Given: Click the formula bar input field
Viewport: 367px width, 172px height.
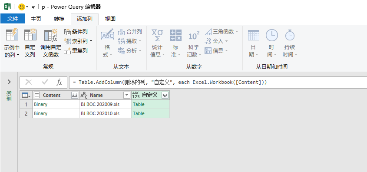Looking at the screenshot, I should pos(218,83).
